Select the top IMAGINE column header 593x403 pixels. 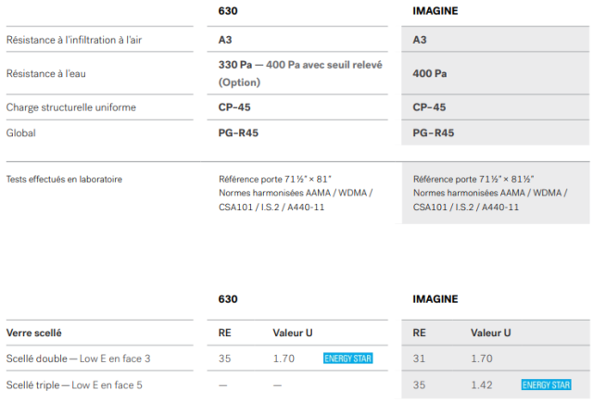pyautogui.click(x=435, y=11)
